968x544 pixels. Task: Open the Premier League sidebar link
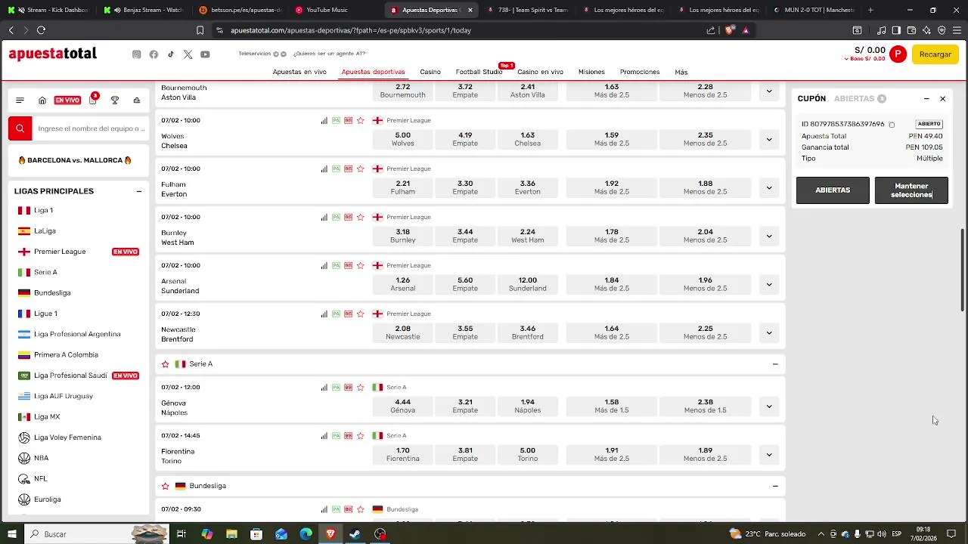(x=60, y=252)
